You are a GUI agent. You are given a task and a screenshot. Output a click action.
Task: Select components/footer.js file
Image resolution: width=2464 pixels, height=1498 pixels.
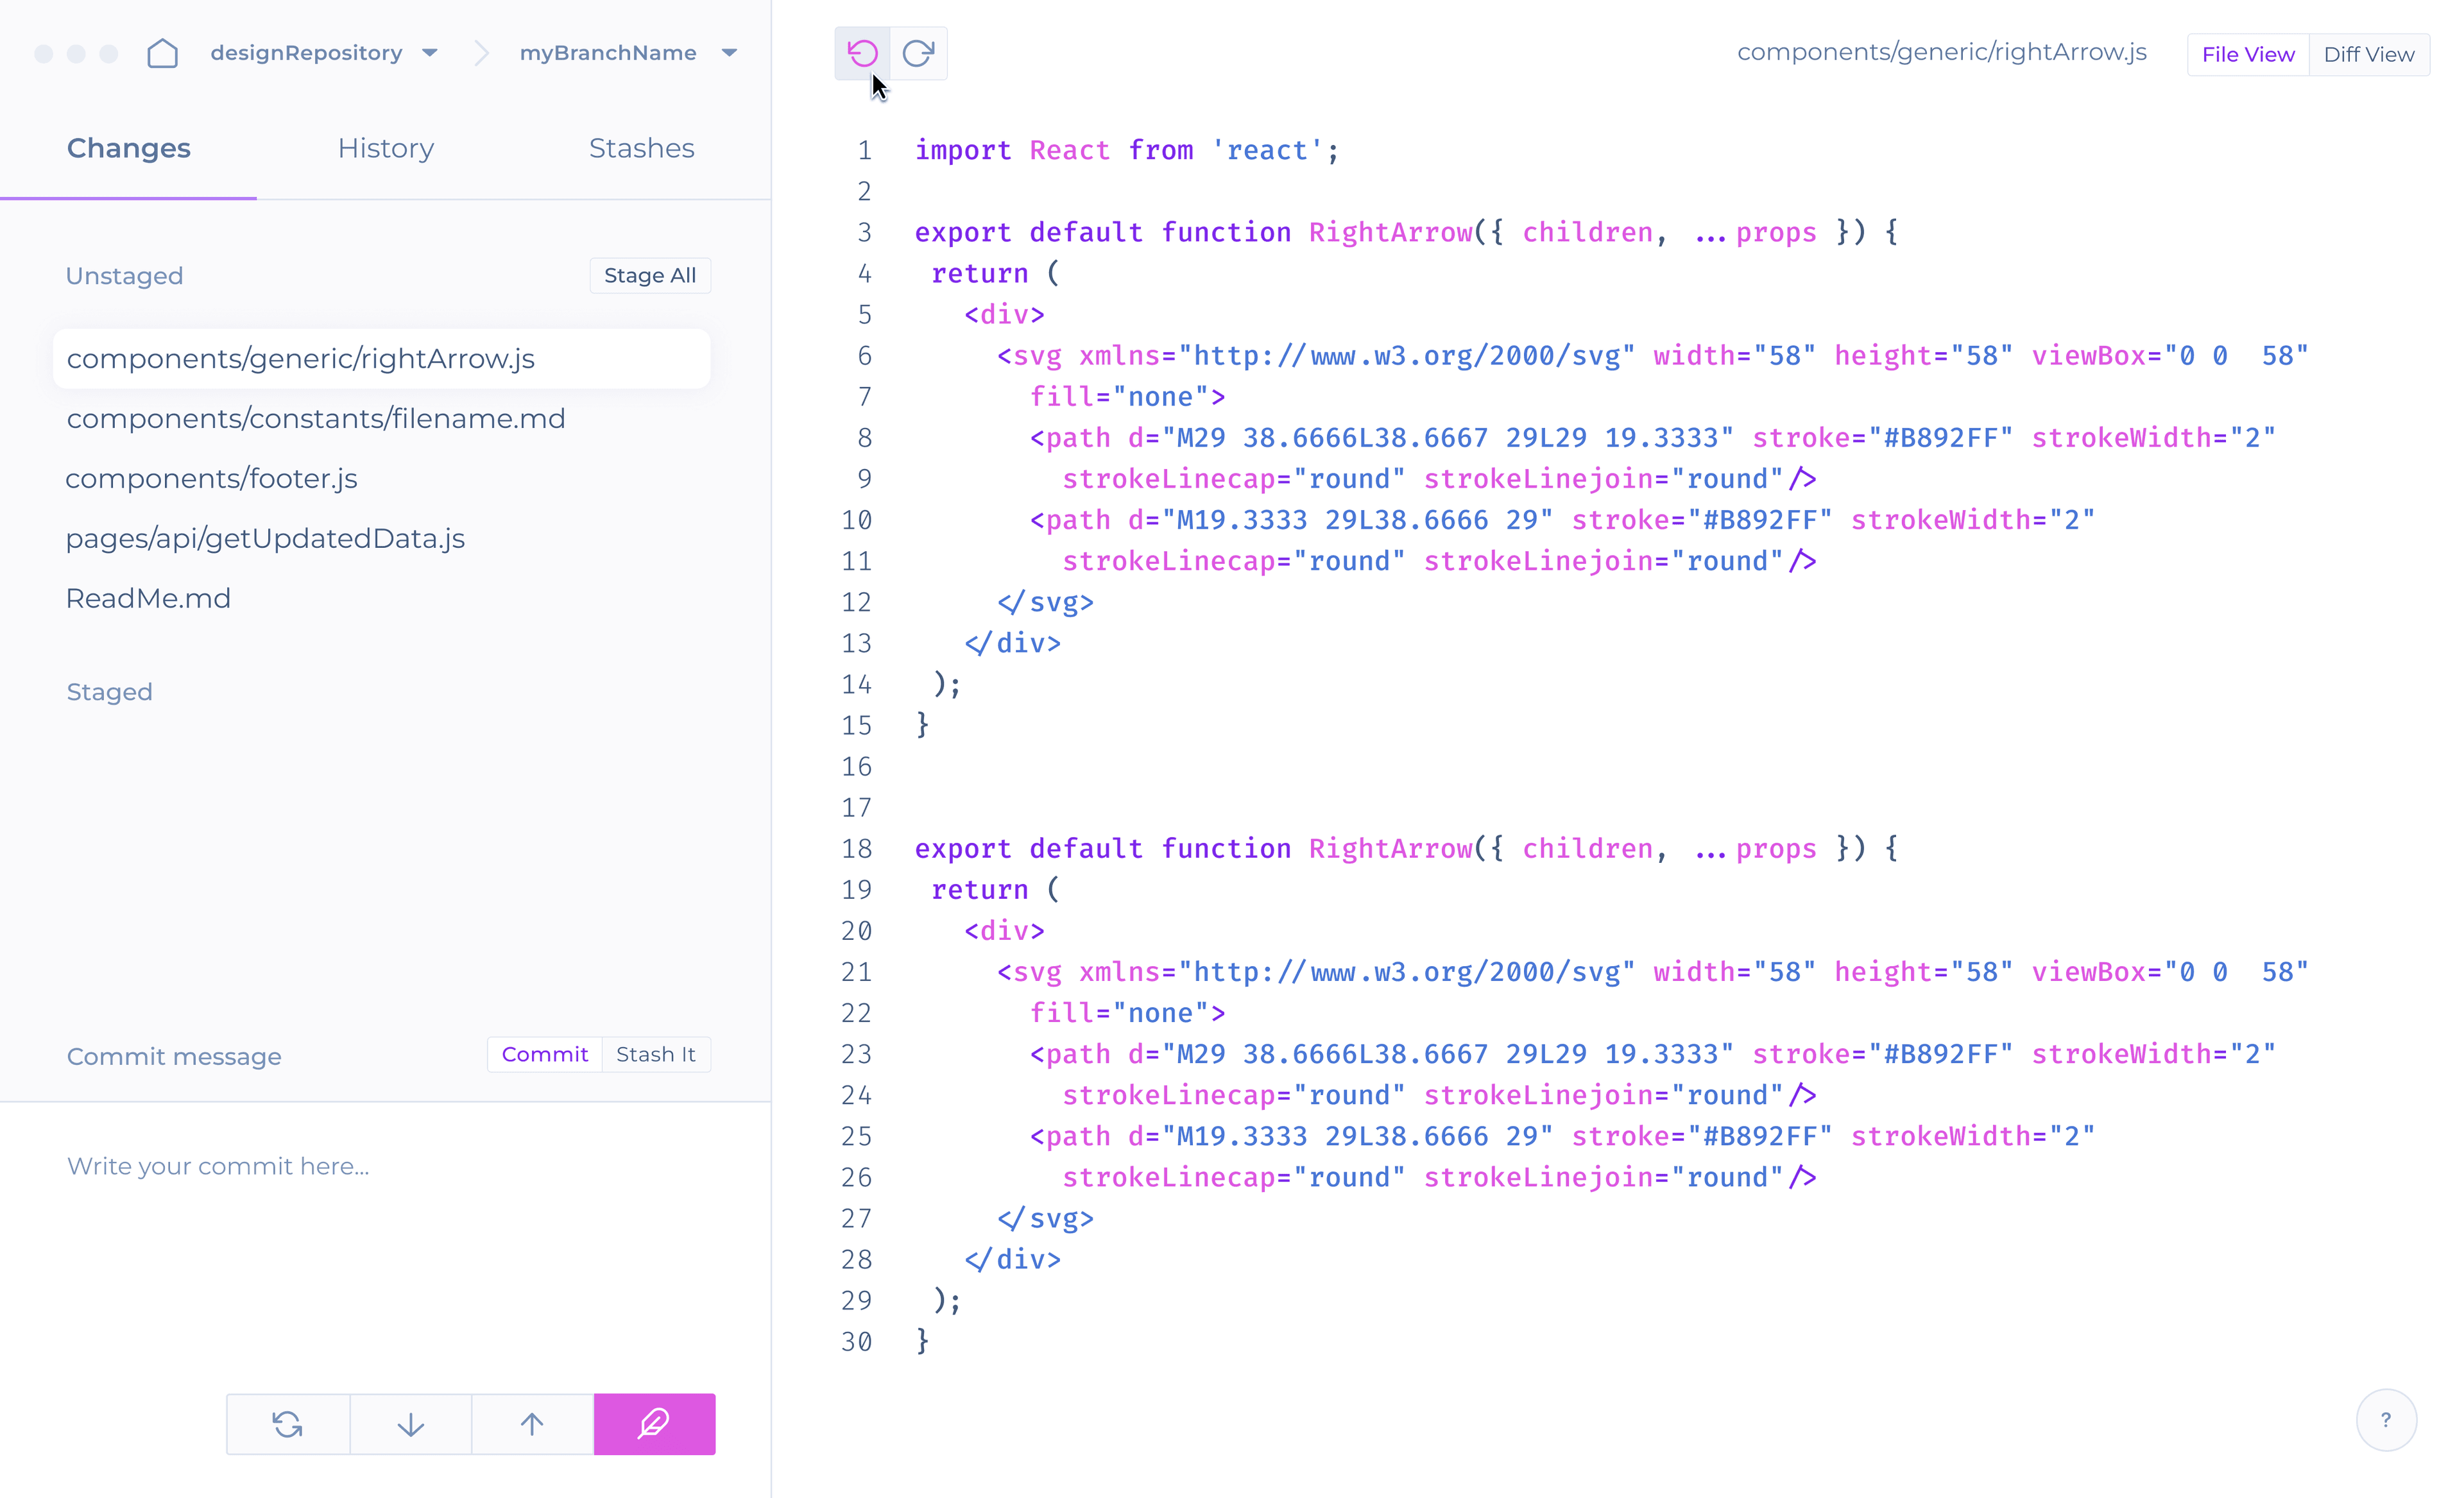(x=211, y=478)
